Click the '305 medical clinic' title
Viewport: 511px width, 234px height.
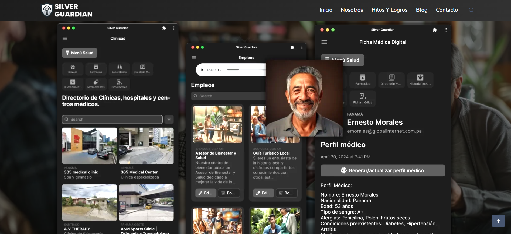[x=81, y=172]
